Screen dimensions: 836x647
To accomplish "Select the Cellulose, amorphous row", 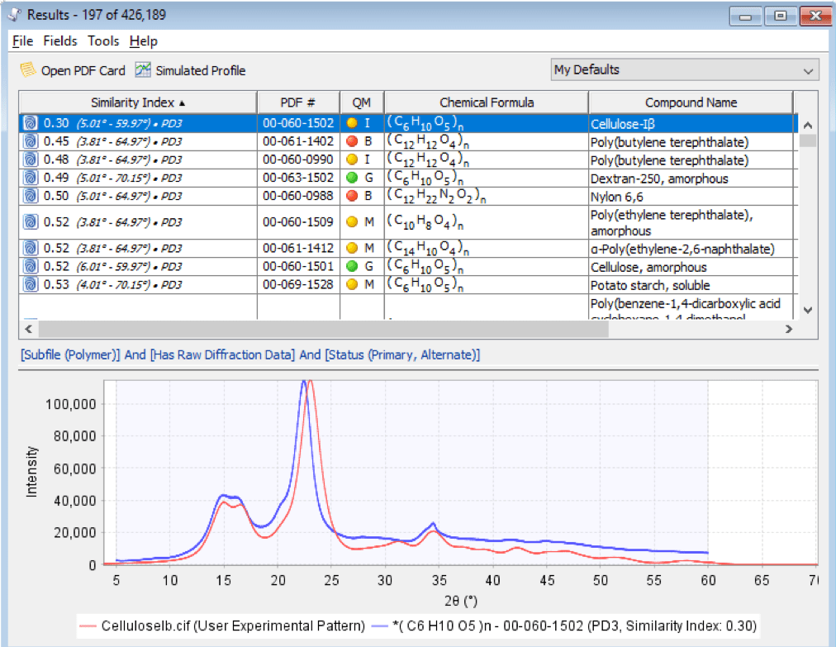I will tap(408, 266).
